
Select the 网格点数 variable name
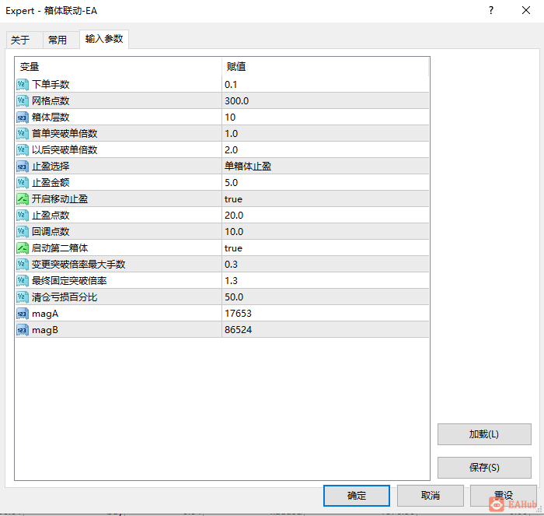(x=51, y=100)
